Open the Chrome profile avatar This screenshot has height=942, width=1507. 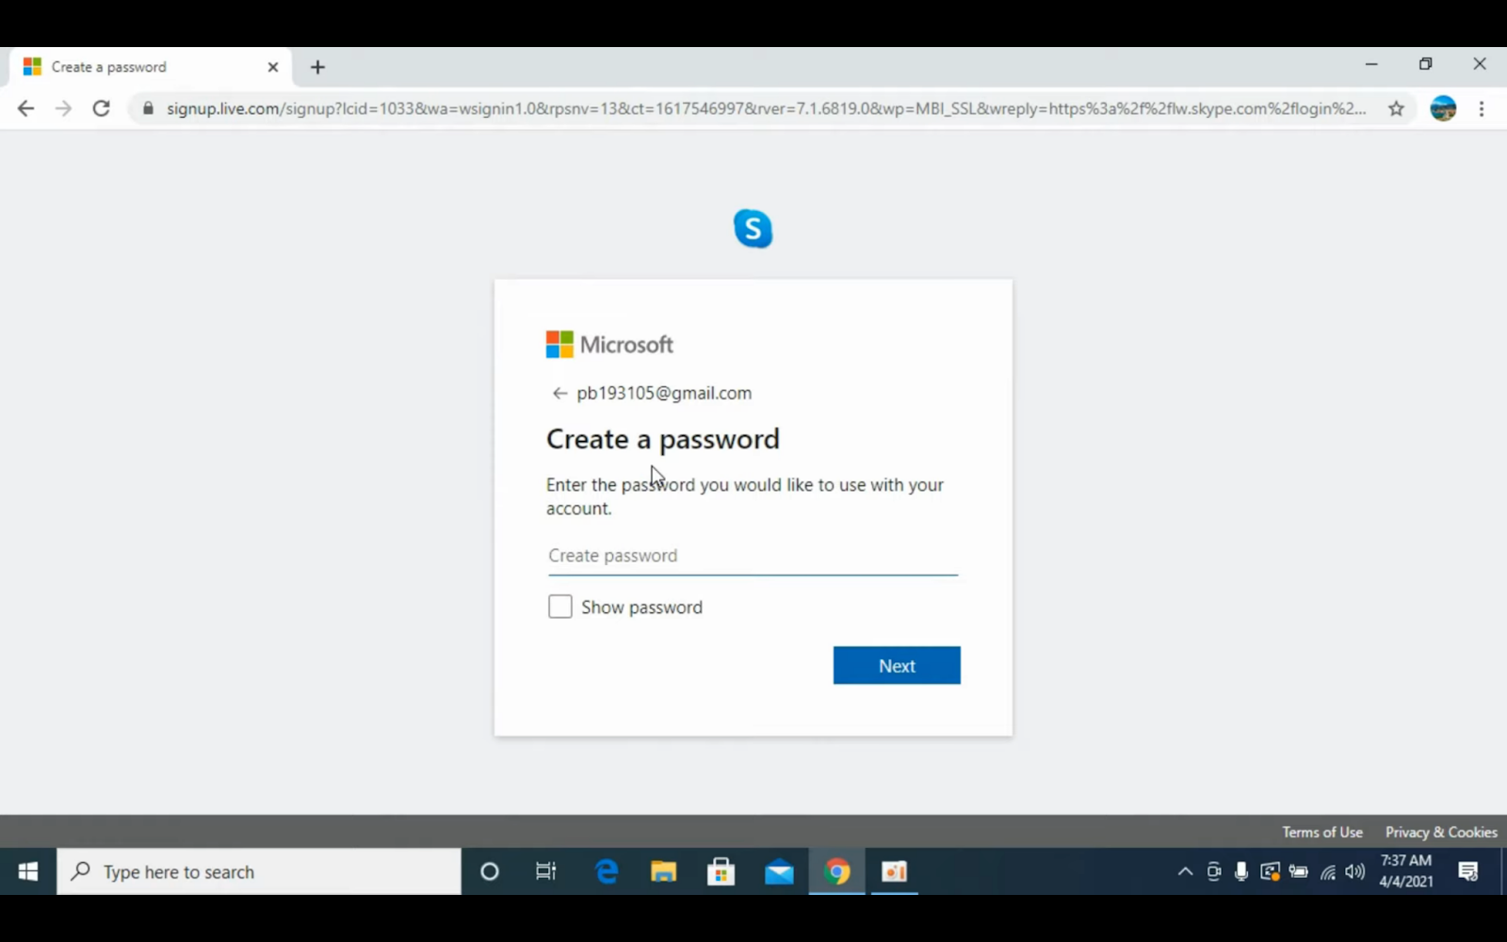(x=1443, y=108)
